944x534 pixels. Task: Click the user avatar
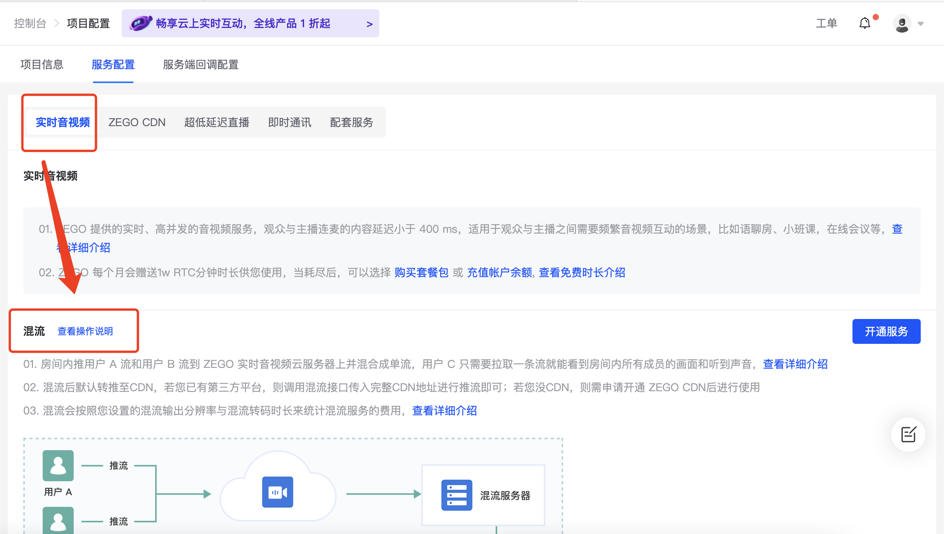click(902, 23)
